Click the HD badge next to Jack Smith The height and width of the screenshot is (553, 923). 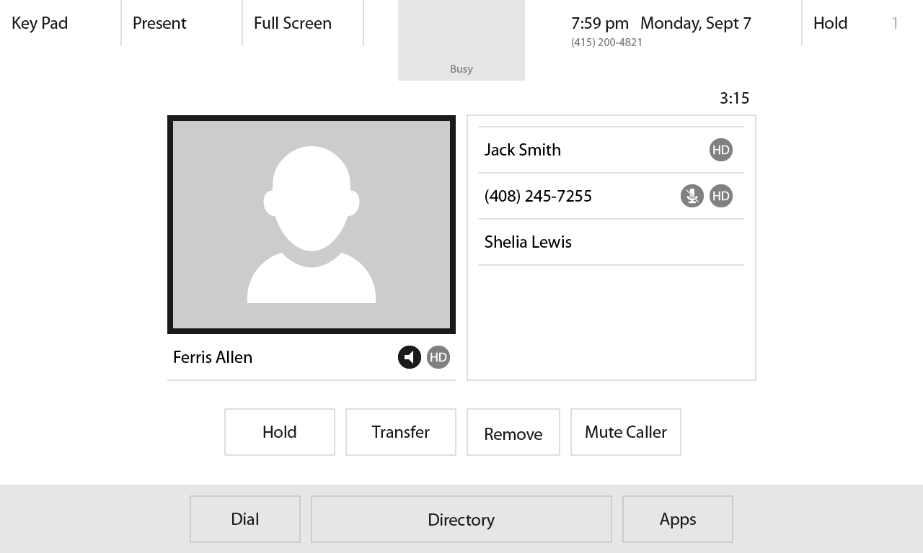point(721,150)
